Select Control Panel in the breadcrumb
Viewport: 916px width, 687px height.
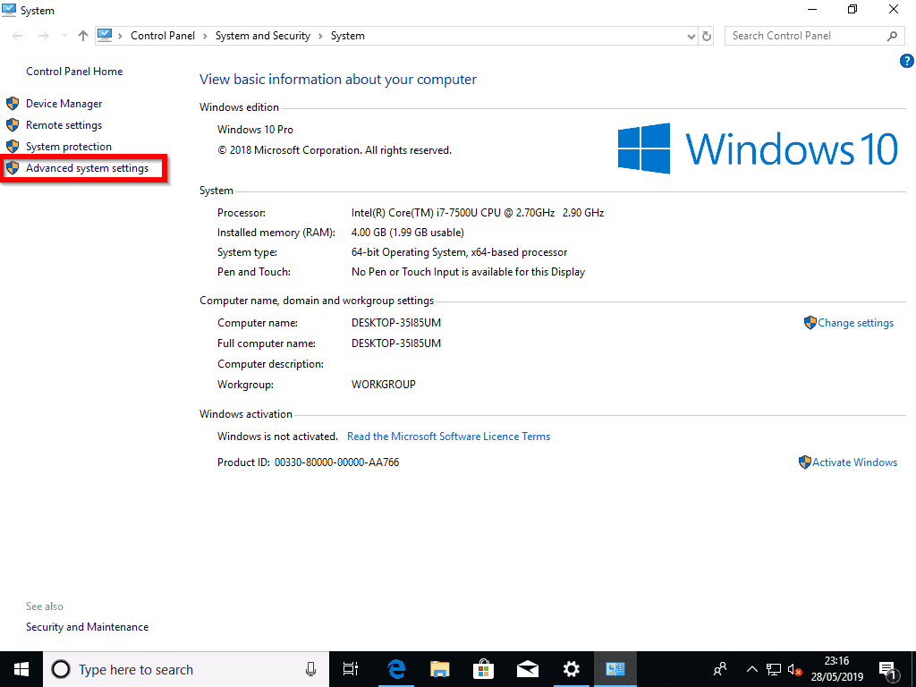click(x=163, y=36)
